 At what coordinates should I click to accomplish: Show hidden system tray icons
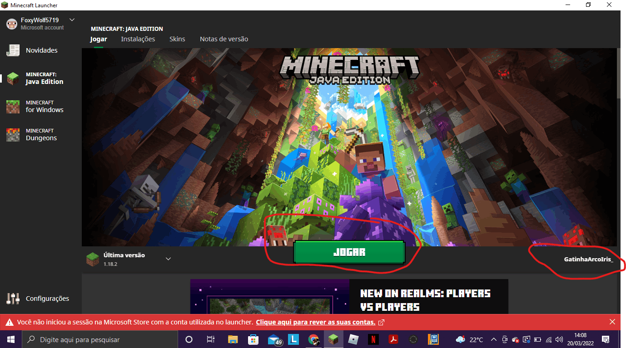(x=494, y=339)
